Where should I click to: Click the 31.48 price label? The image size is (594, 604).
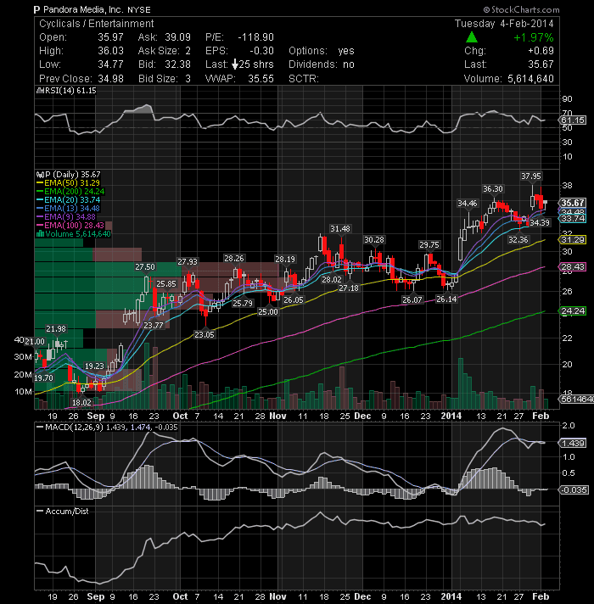coord(340,229)
